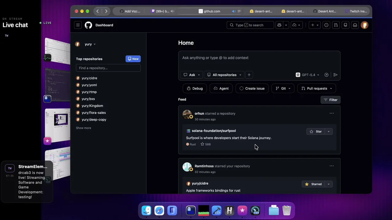Open Finder from the Dock
This screenshot has height=220, width=392.
pos(146,211)
